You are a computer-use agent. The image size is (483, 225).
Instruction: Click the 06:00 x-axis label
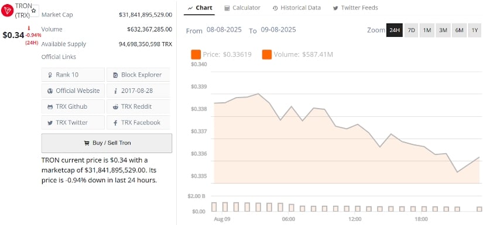point(289,220)
